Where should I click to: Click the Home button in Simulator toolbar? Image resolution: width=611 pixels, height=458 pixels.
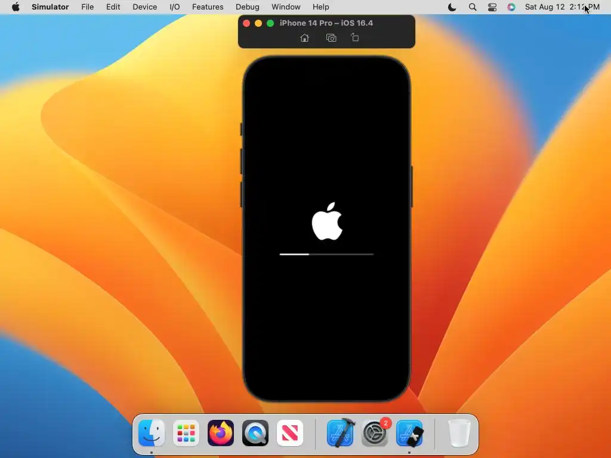pos(305,38)
